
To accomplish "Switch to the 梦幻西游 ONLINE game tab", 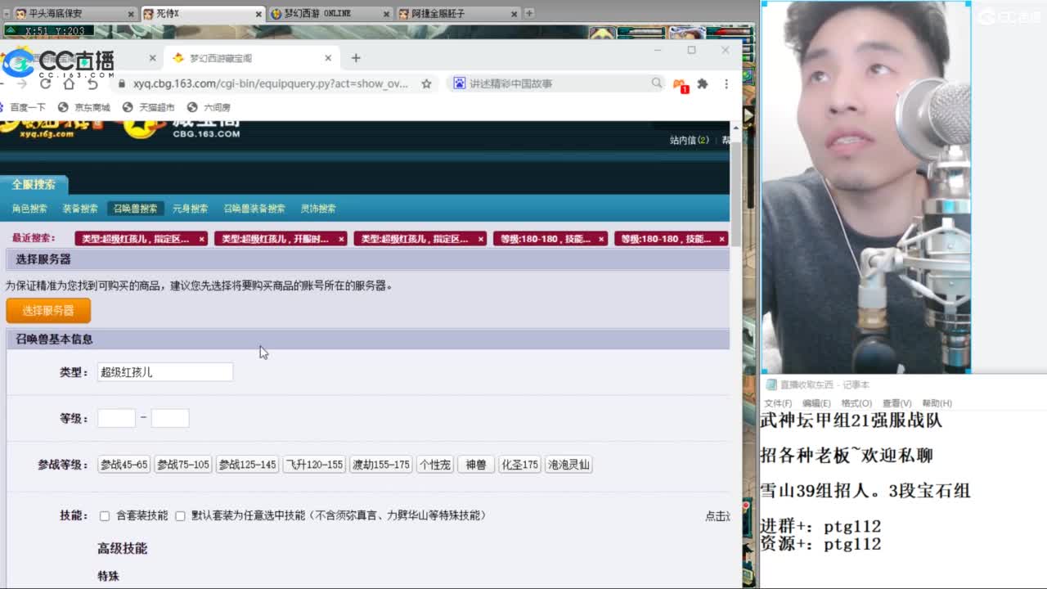I will [330, 14].
